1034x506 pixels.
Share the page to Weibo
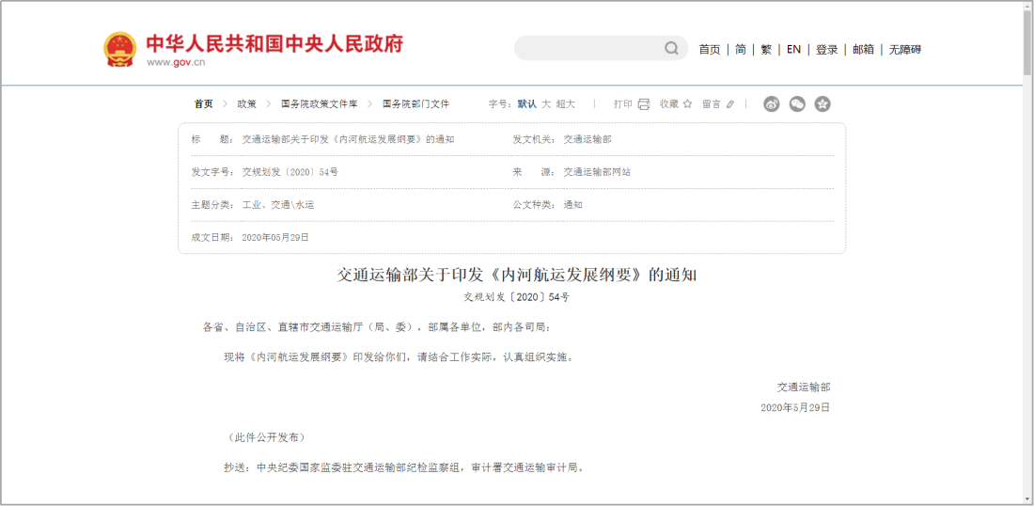point(772,104)
